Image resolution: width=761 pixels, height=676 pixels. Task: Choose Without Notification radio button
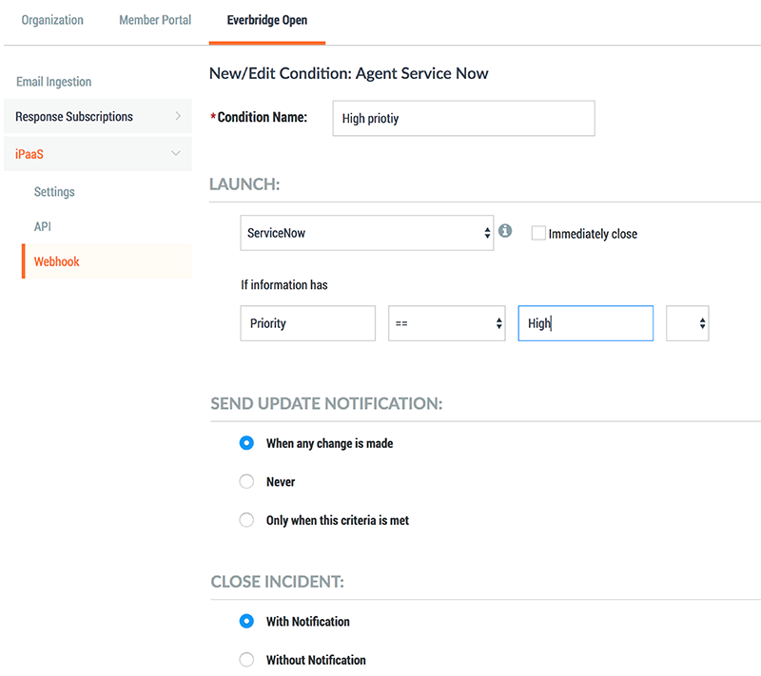click(x=246, y=660)
